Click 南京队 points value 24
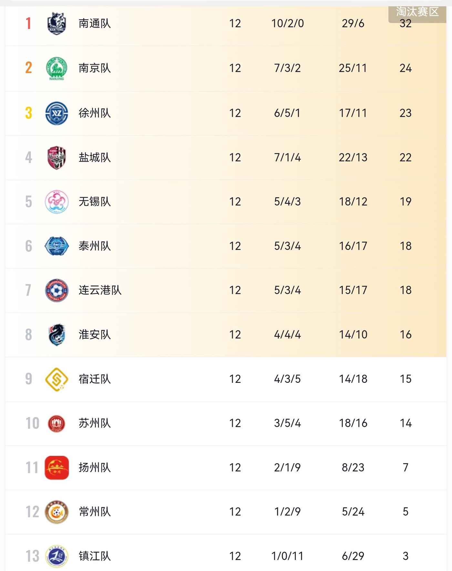 (406, 68)
